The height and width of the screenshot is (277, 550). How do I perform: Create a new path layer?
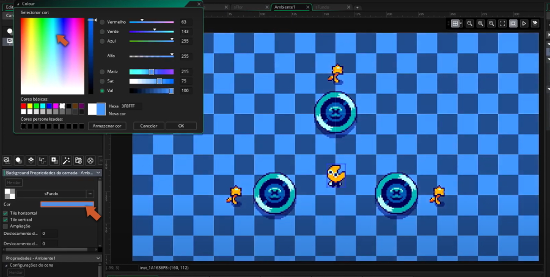42,160
